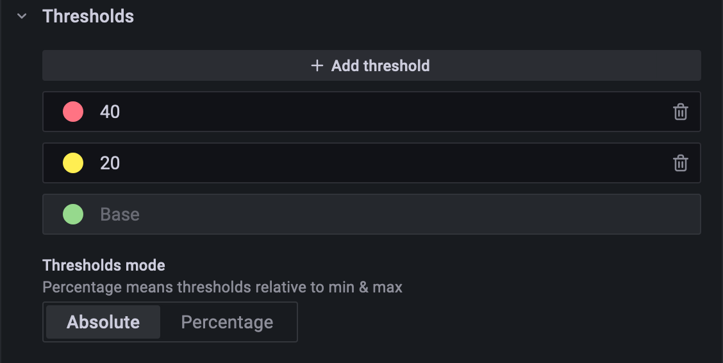The height and width of the screenshot is (363, 723).
Task: Open the red color picker for threshold 40
Action: point(73,112)
